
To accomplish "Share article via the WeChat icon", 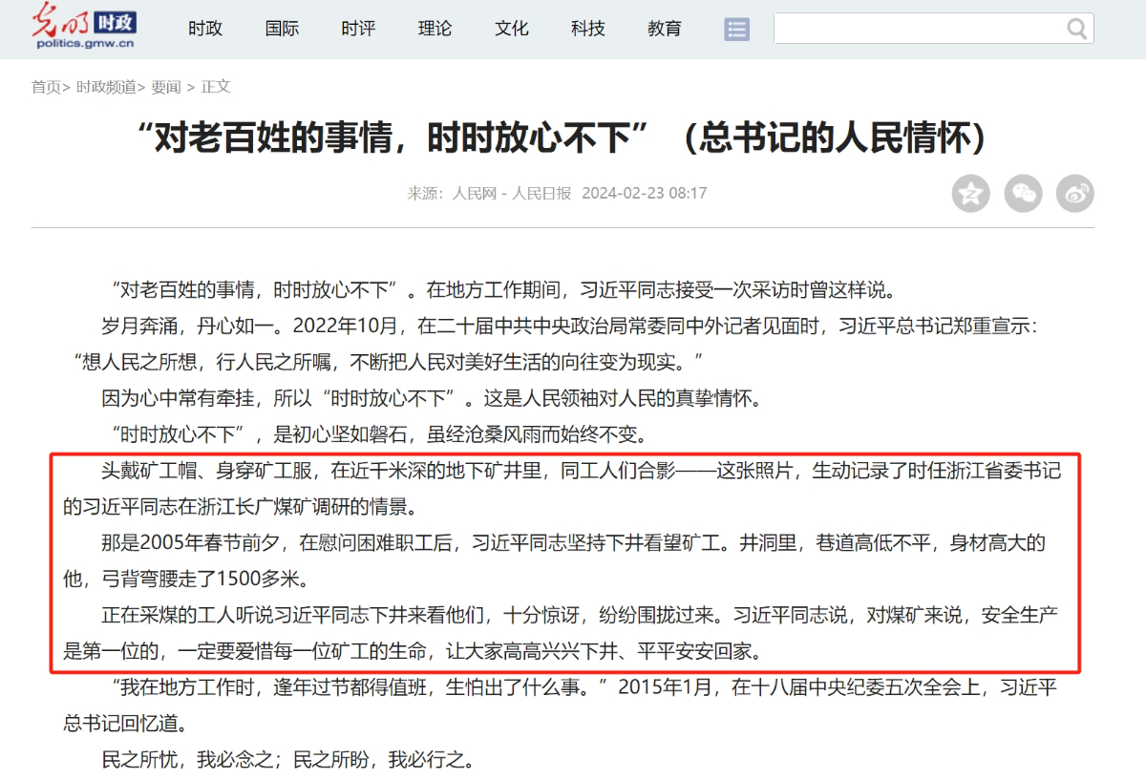I will [1023, 194].
